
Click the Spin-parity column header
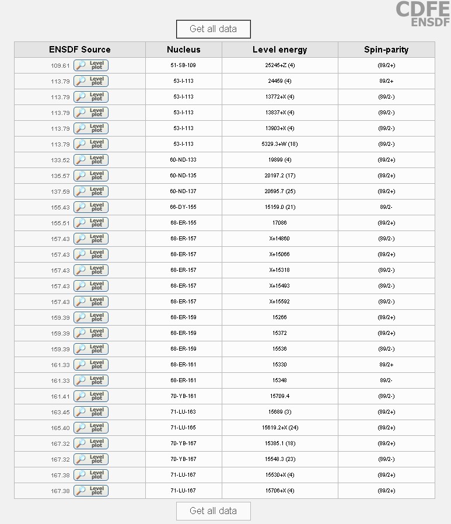pos(386,50)
